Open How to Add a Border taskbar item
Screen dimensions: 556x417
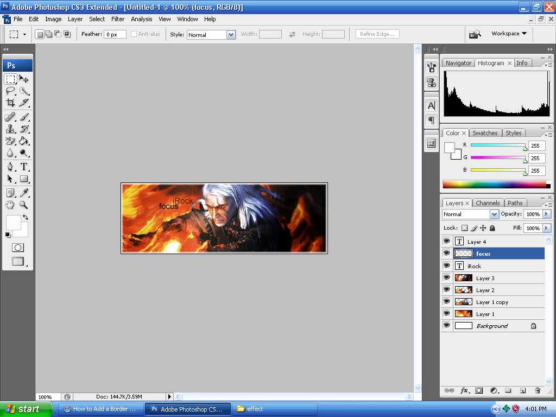coord(100,409)
